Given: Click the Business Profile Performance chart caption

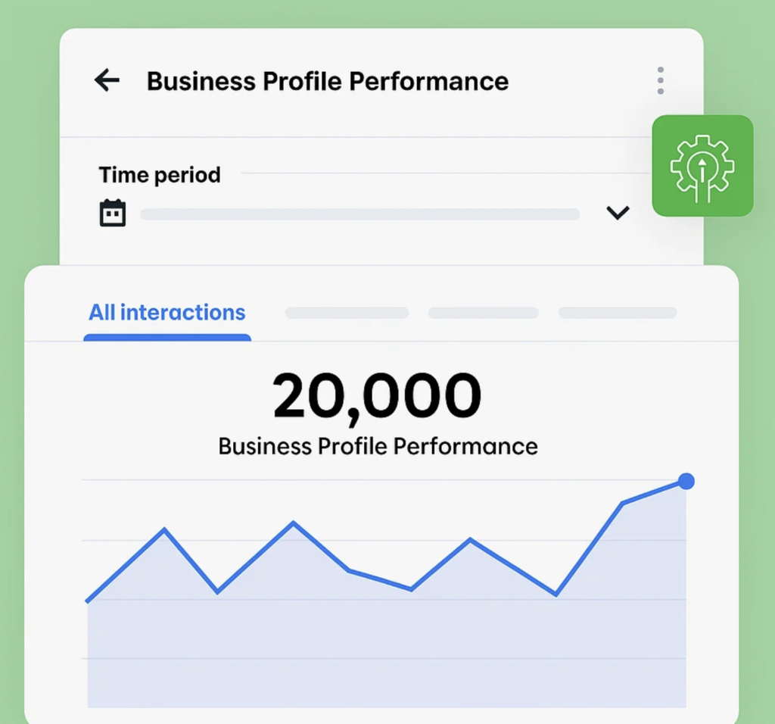Looking at the screenshot, I should point(378,447).
